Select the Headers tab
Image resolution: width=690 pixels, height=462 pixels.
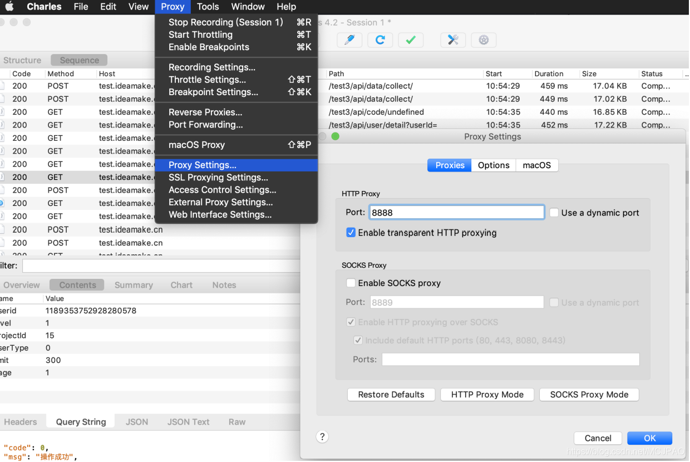[x=21, y=422]
